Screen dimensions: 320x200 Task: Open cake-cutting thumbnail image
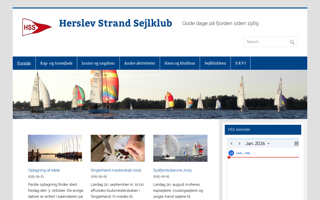tap(118, 148)
